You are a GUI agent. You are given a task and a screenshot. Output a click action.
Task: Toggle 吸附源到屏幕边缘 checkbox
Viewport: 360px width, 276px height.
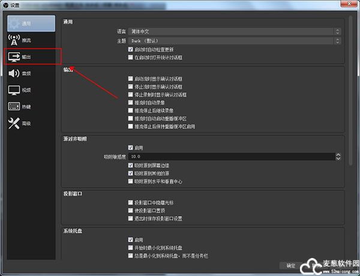[x=131, y=165]
